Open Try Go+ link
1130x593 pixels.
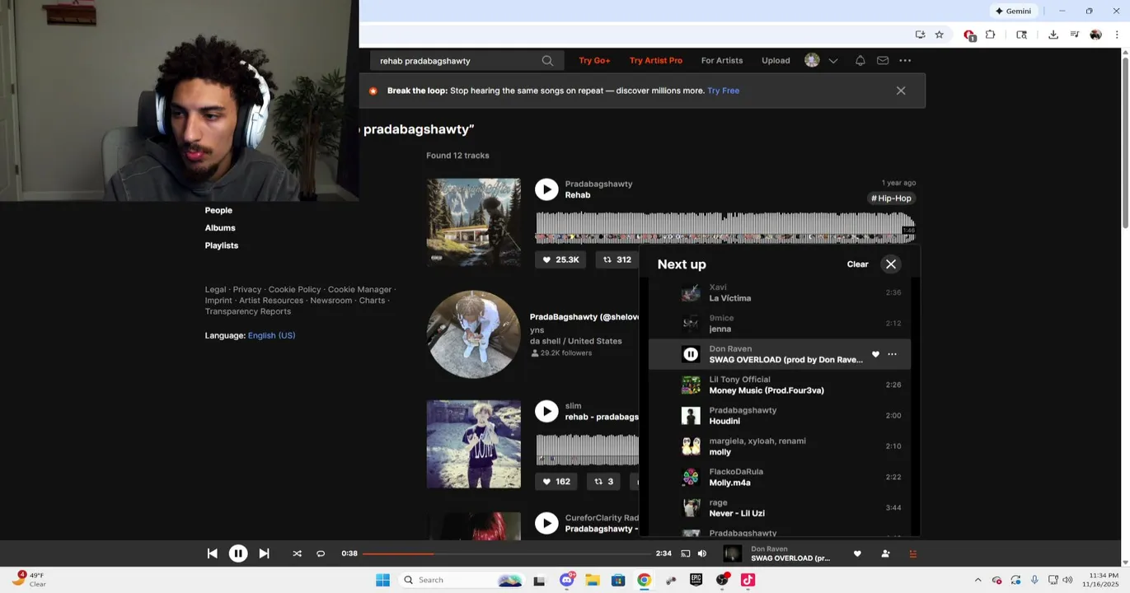pyautogui.click(x=594, y=61)
